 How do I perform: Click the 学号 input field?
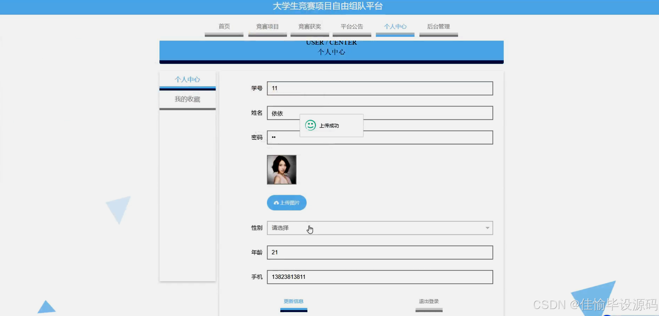coord(380,88)
